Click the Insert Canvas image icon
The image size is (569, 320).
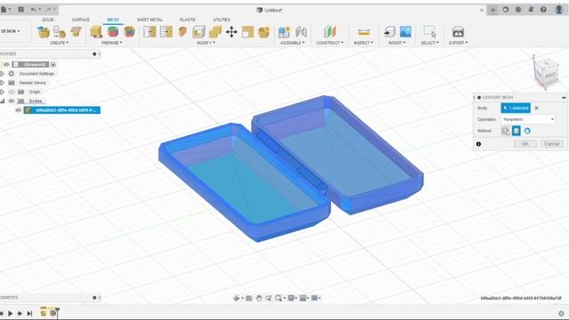pos(405,32)
